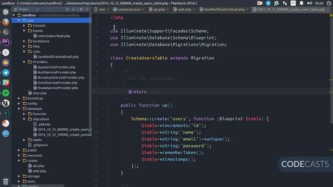Open Project panel settings gear
The height and width of the screenshot is (187, 333).
point(81,9)
